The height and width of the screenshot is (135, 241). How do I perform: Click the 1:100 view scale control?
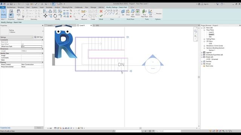(x=49, y=128)
